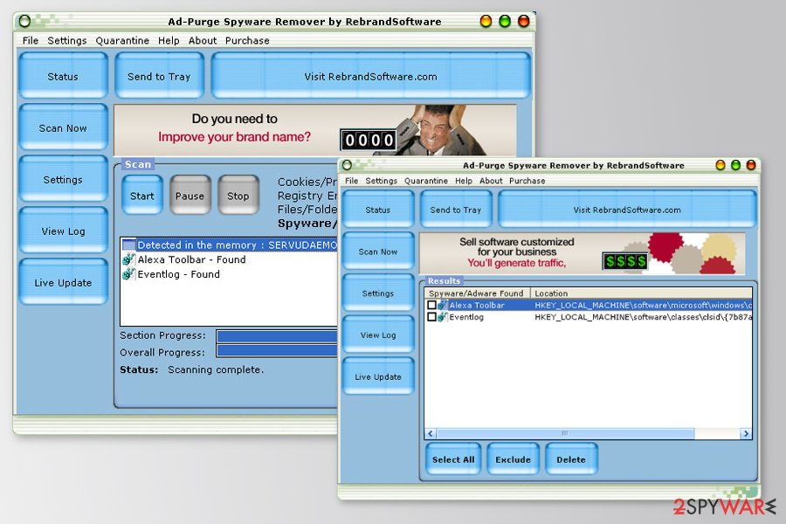Click right arrow of Results horizontal scrollbar
Viewport: 786px width, 524px height.
746,433
